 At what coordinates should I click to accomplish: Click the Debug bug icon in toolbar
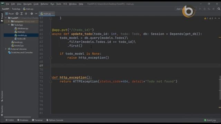tap(204, 9)
